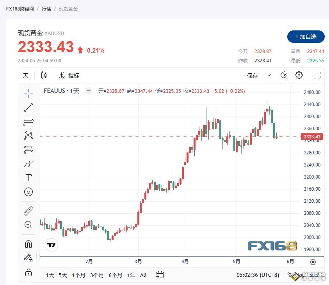
Task: Select the trend line drawing tool
Action: click(28, 108)
